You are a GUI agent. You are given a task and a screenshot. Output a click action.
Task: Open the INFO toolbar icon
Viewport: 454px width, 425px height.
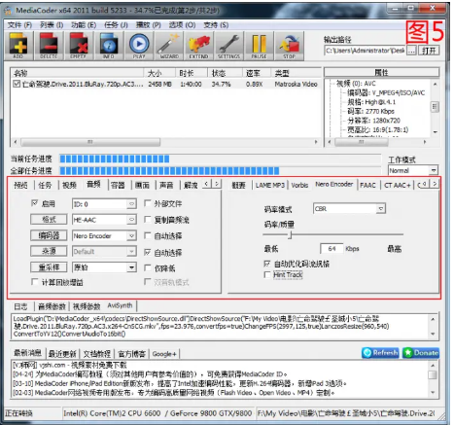[x=109, y=46]
